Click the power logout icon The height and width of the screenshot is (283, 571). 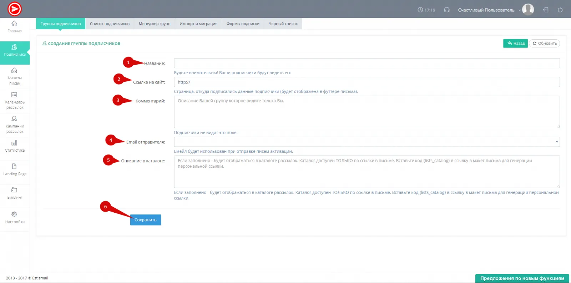[x=560, y=10]
